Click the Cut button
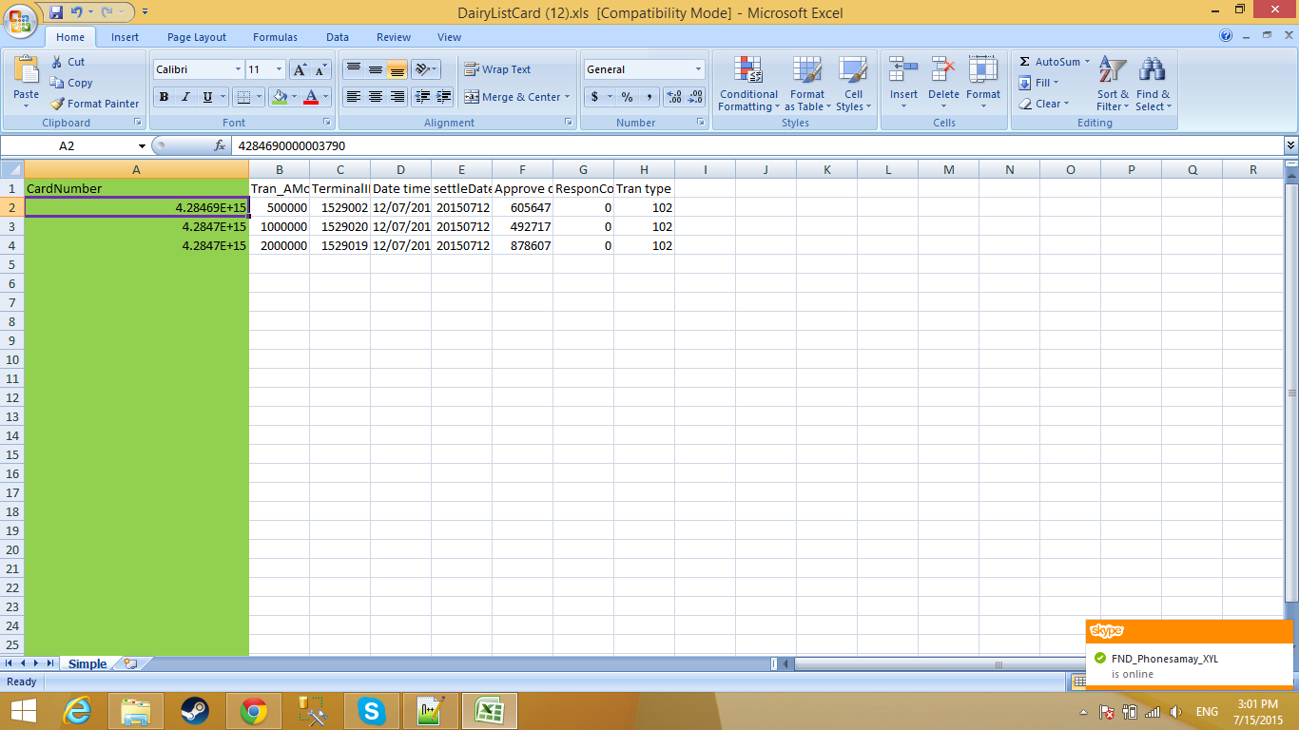Image resolution: width=1299 pixels, height=730 pixels. 68,62
